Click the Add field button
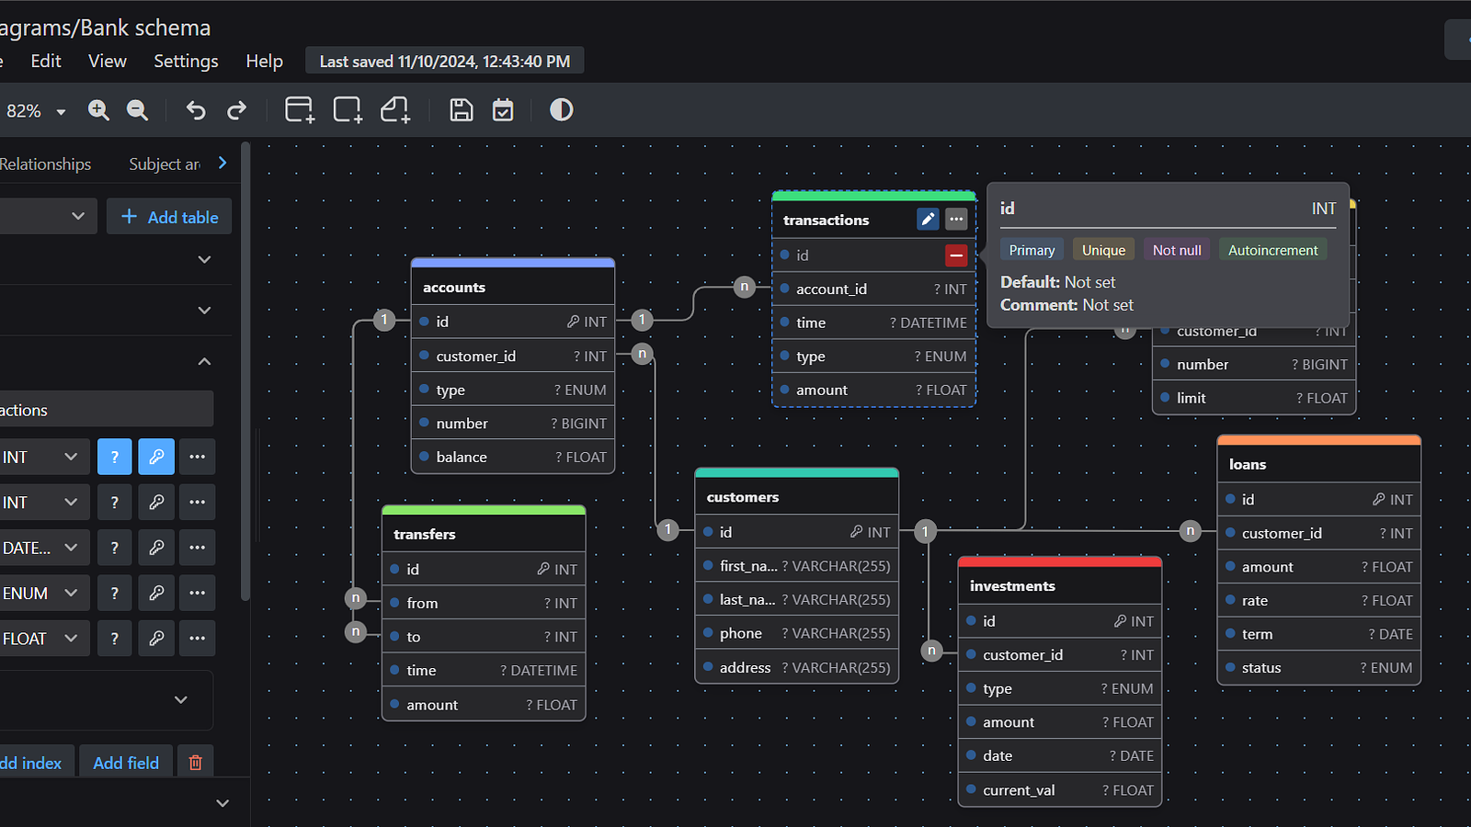Viewport: 1471px width, 827px height. [x=126, y=763]
